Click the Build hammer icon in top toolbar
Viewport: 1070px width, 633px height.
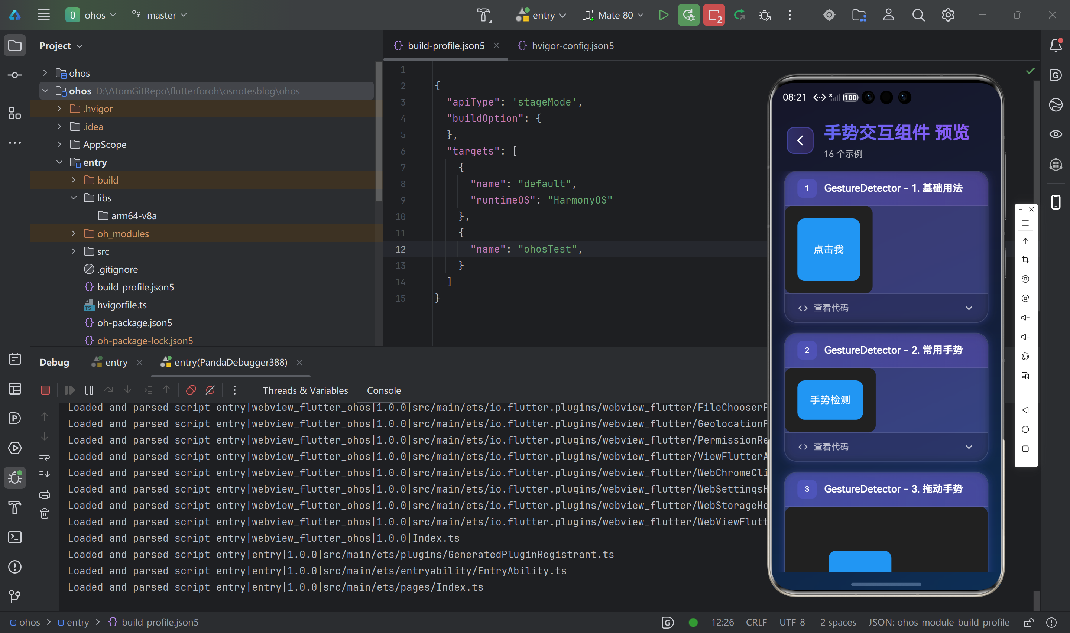(x=484, y=15)
